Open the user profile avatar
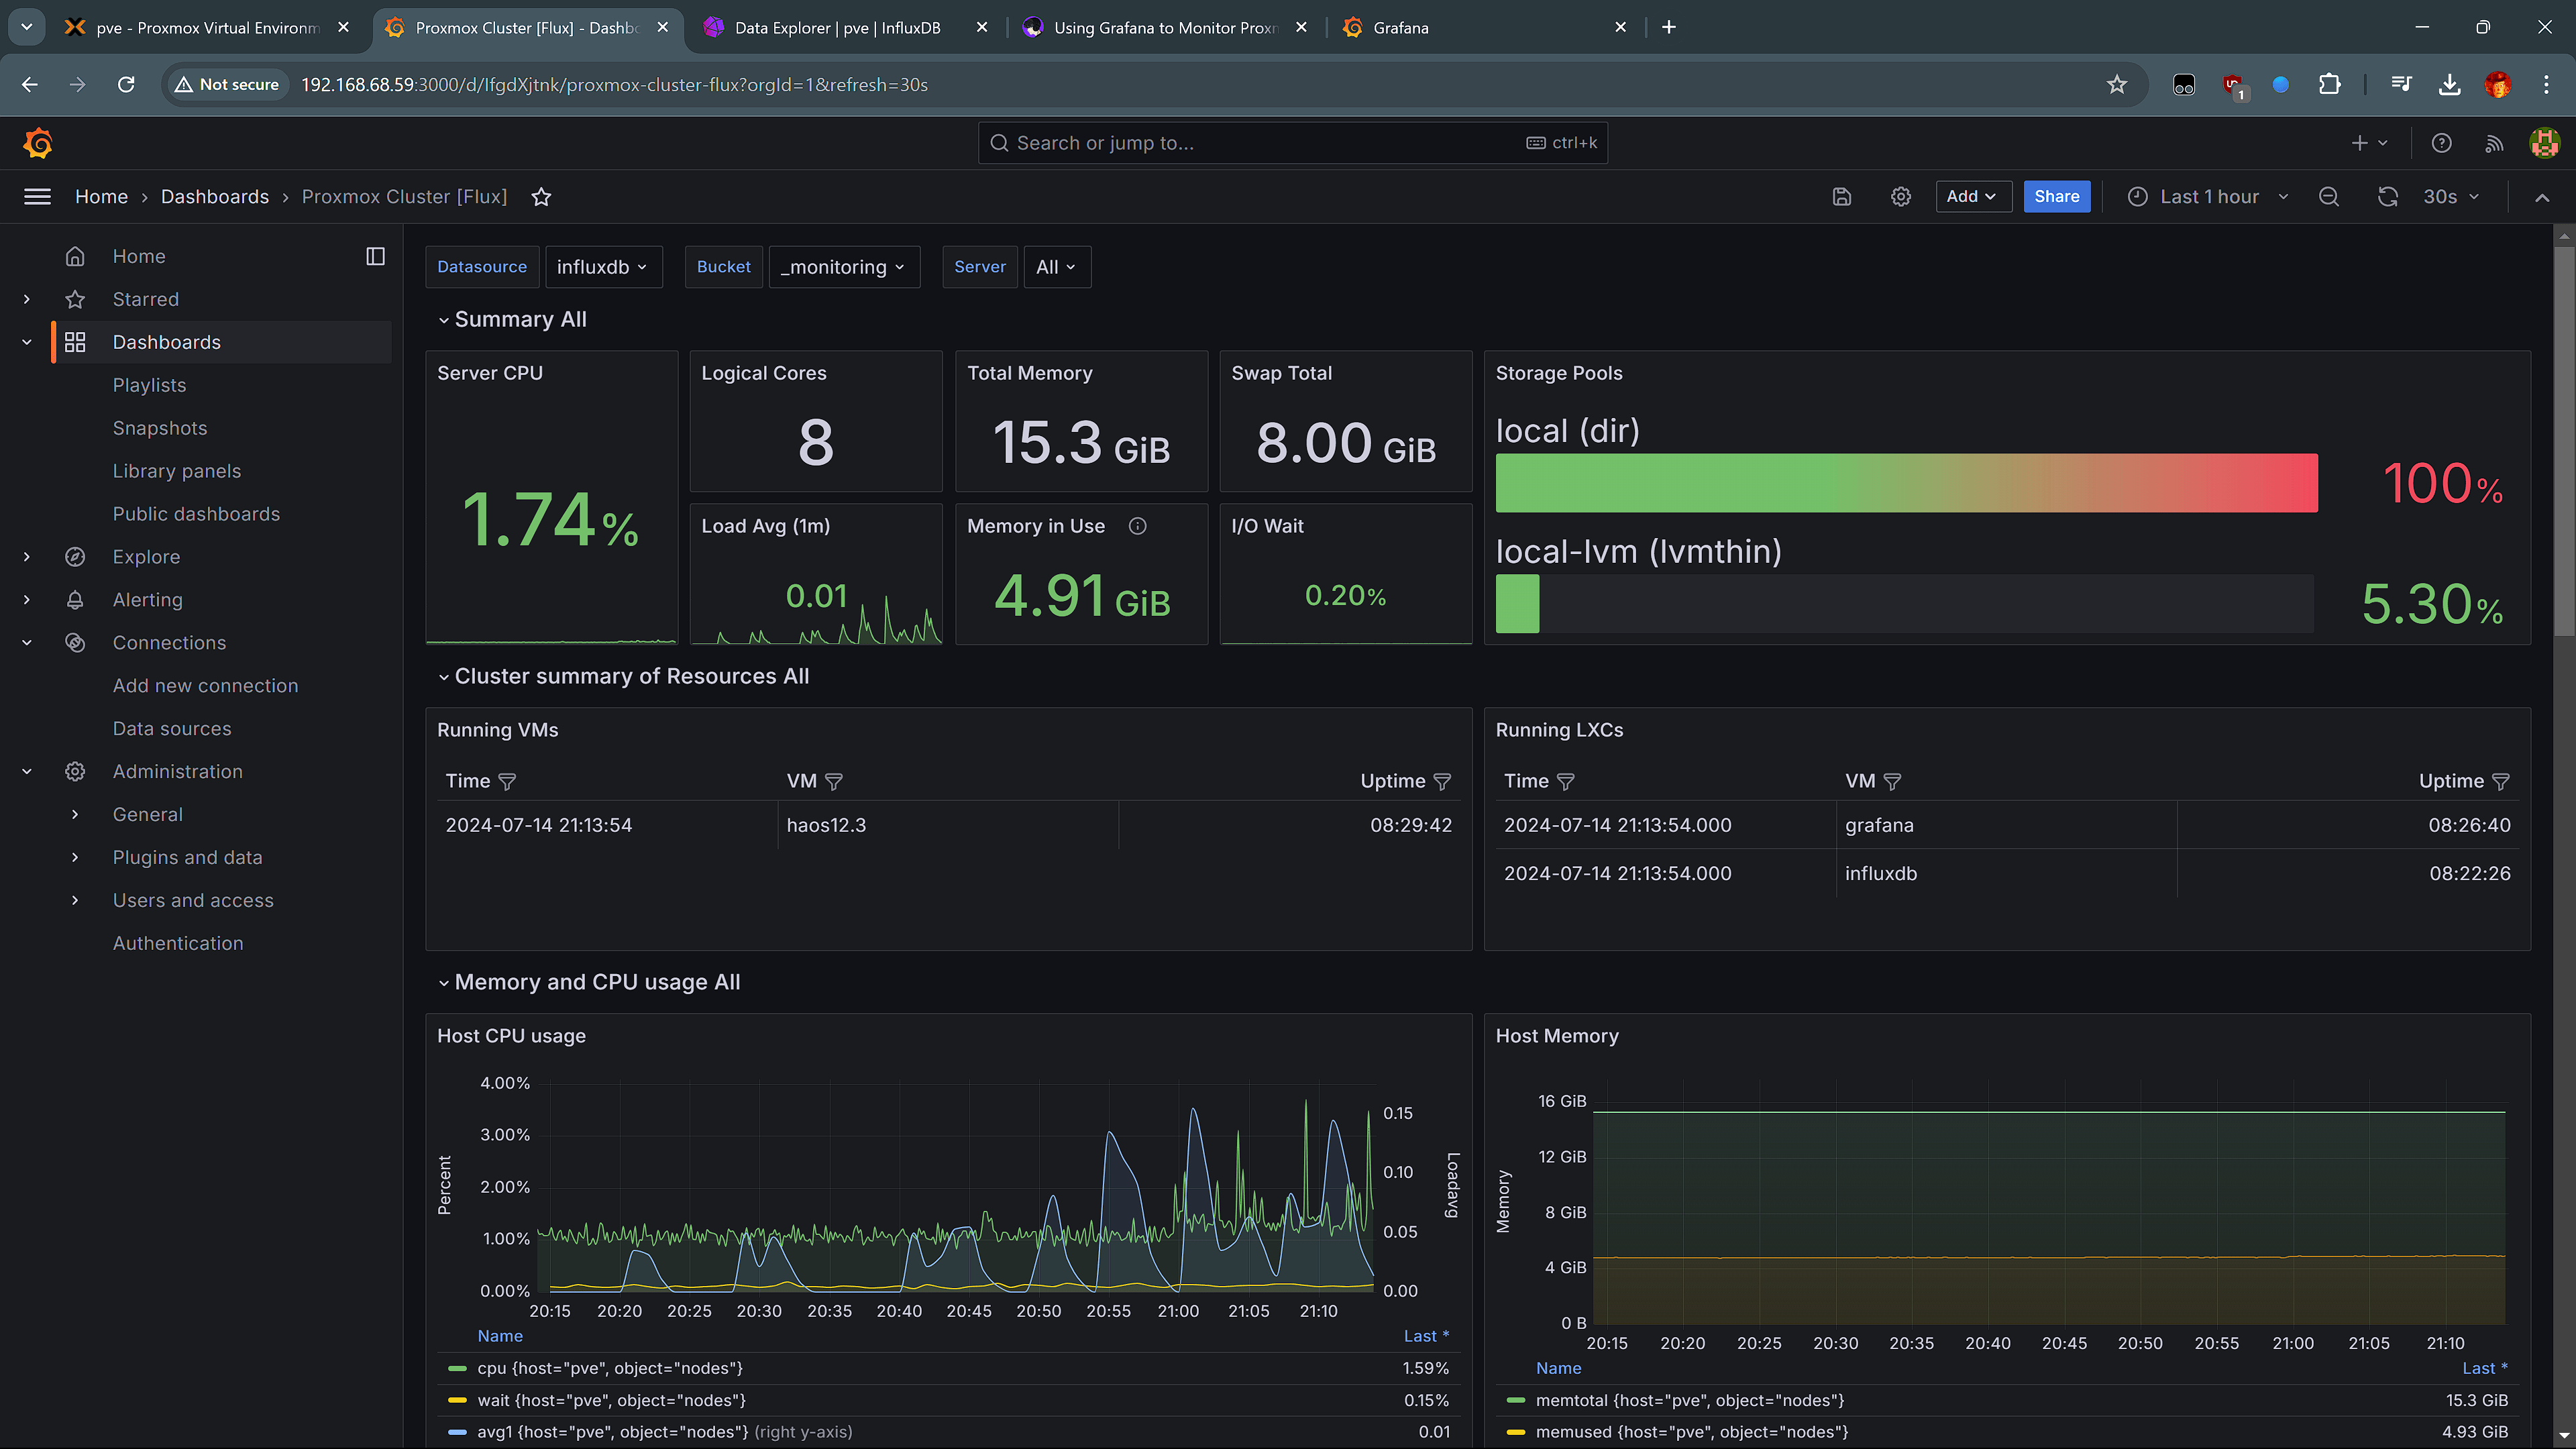The height and width of the screenshot is (1449, 2576). [2544, 143]
